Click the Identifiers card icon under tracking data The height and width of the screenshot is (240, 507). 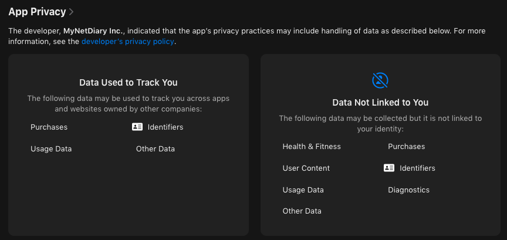click(x=137, y=127)
